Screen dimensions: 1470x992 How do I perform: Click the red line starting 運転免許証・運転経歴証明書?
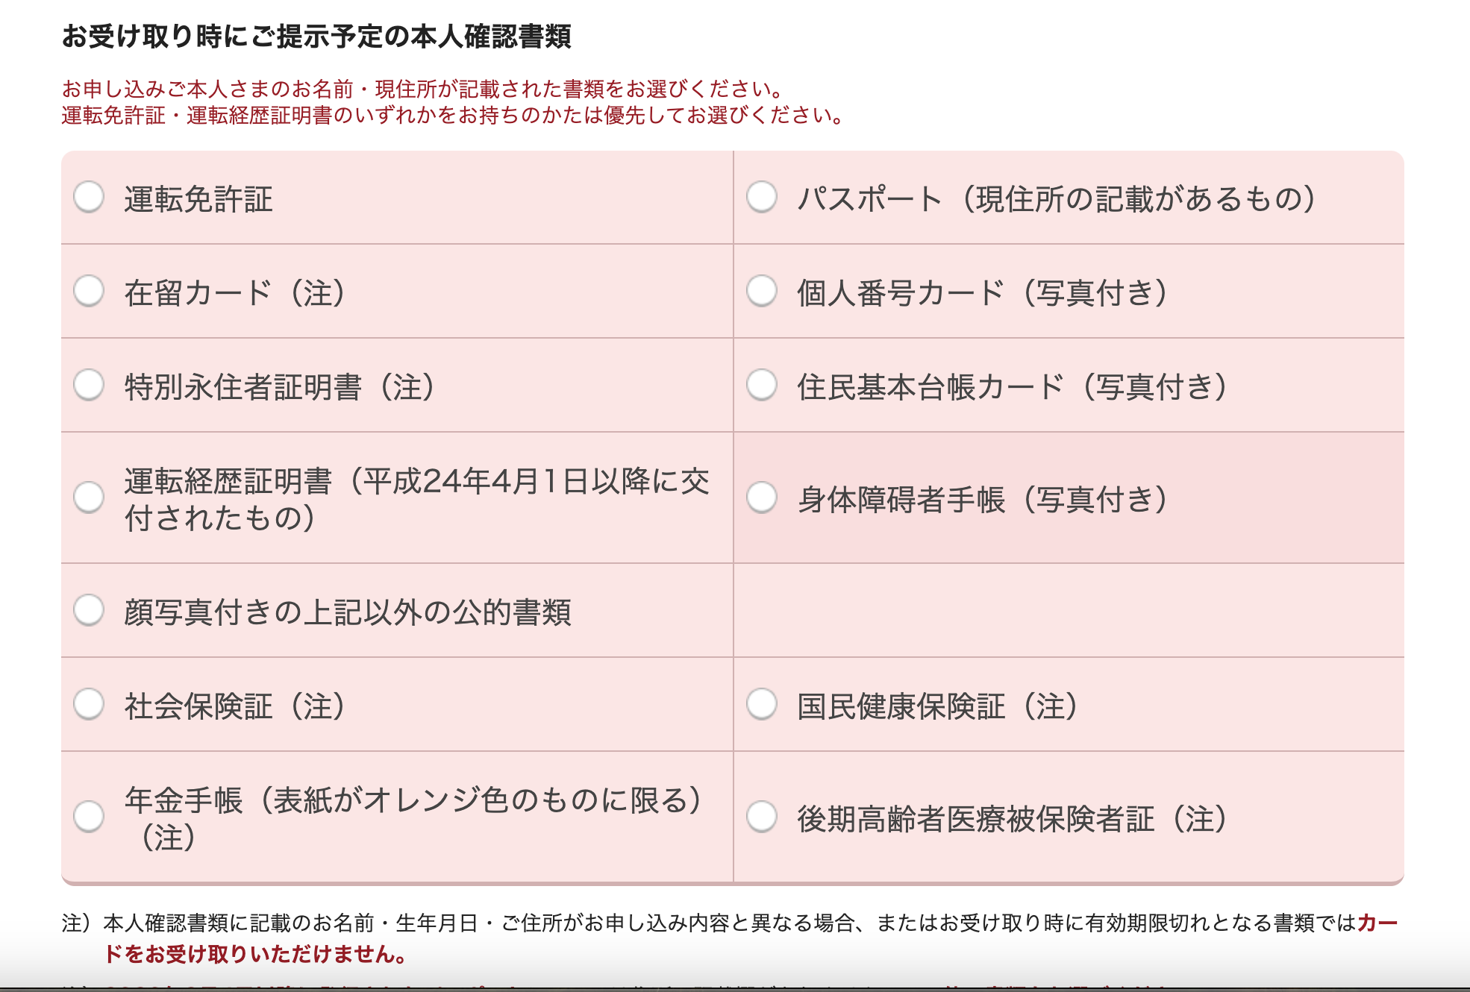click(453, 116)
